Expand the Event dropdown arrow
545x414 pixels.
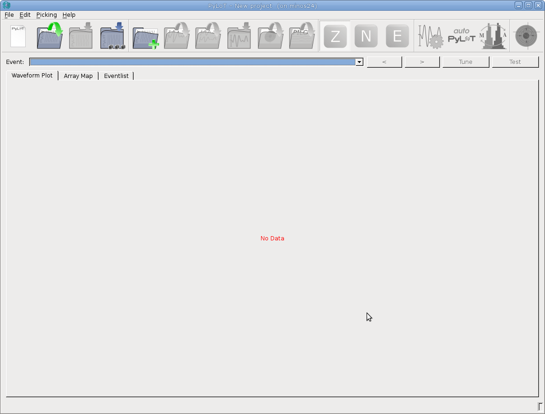(x=359, y=62)
